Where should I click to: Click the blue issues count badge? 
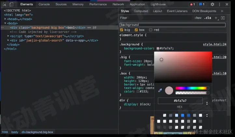click(202, 4)
